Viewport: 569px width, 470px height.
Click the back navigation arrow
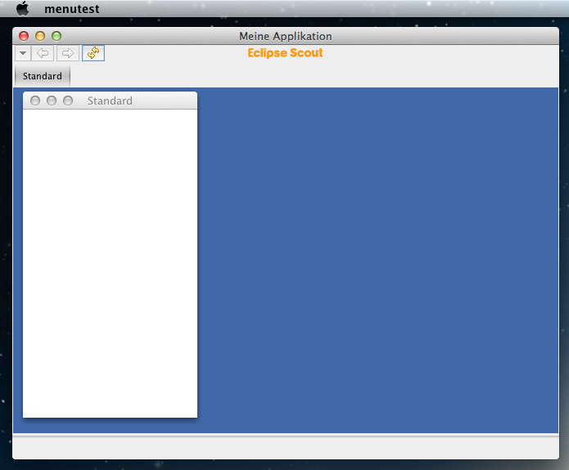click(x=43, y=53)
